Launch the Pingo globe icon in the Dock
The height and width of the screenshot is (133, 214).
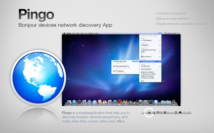point(156,102)
